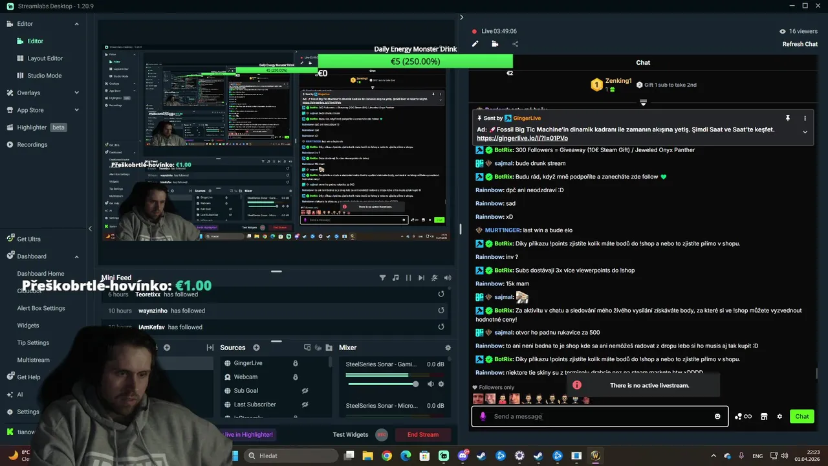The image size is (828, 466).
Task: Skip the current alert in Mini Feed
Action: [421, 278]
